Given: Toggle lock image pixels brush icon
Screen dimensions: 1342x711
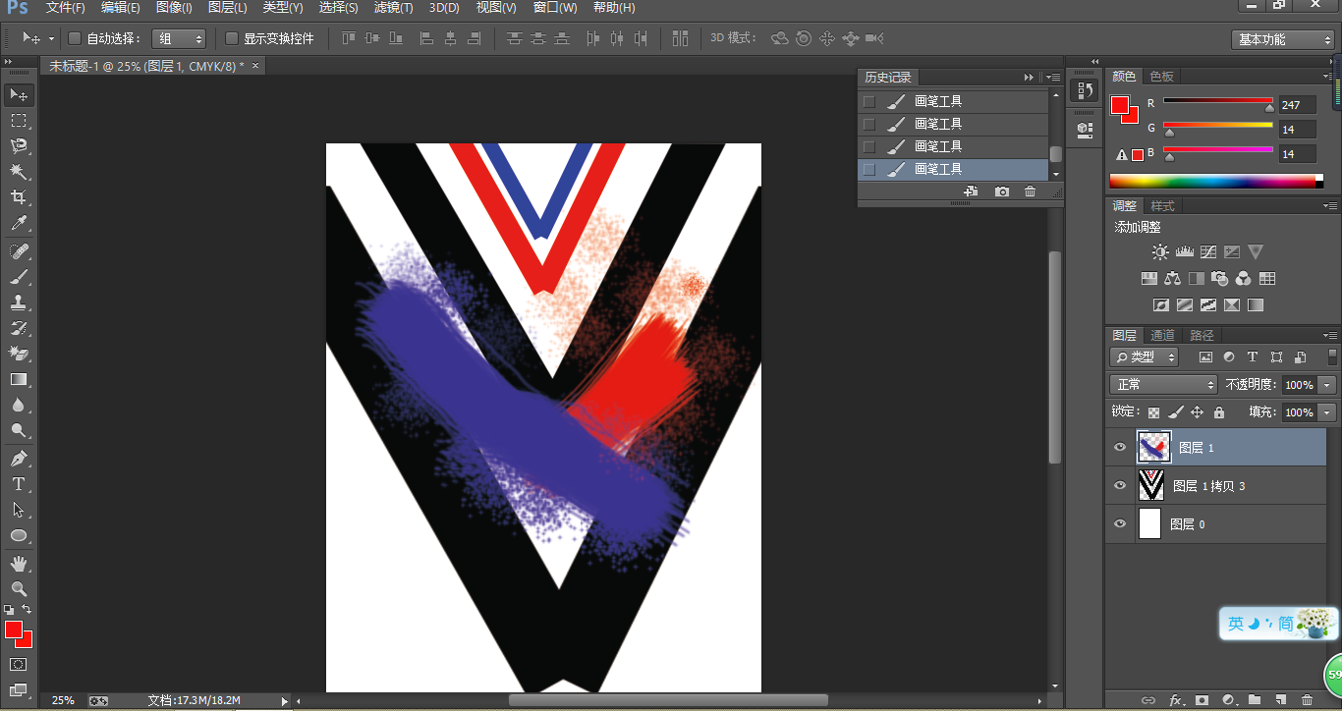Looking at the screenshot, I should click(1175, 412).
